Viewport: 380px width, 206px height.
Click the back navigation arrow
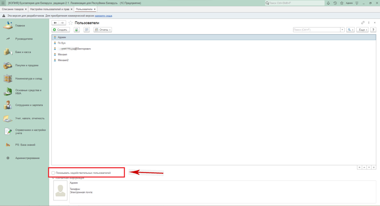pyautogui.click(x=55, y=23)
